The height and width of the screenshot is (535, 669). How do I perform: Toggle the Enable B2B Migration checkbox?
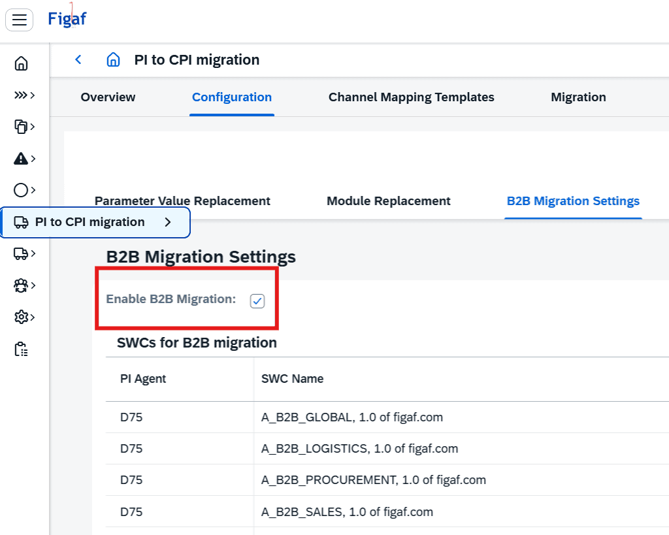click(257, 300)
